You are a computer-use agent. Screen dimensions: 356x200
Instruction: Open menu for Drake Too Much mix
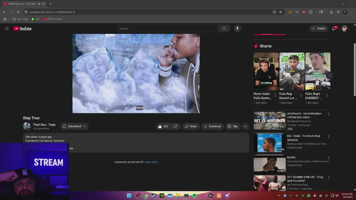[x=329, y=136]
